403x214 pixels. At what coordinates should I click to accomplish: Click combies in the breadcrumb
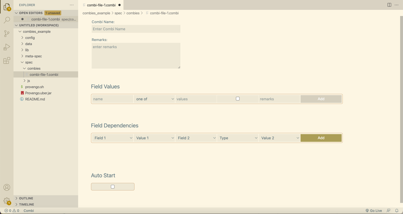pyautogui.click(x=133, y=13)
